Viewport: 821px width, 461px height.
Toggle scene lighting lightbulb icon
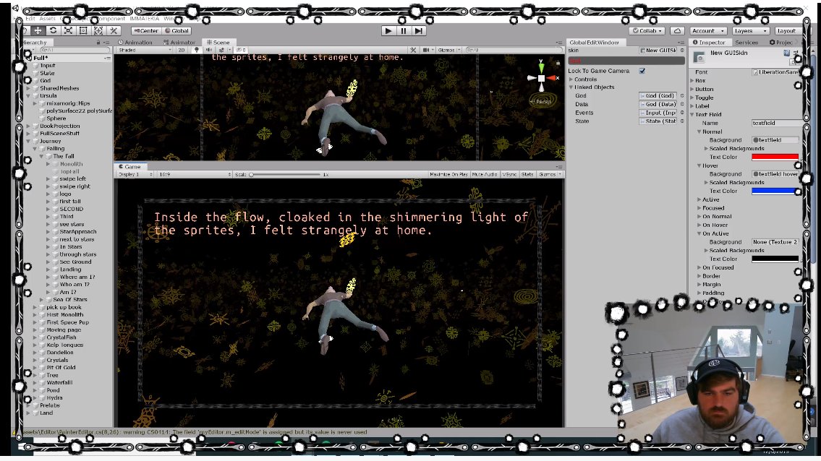[196, 51]
